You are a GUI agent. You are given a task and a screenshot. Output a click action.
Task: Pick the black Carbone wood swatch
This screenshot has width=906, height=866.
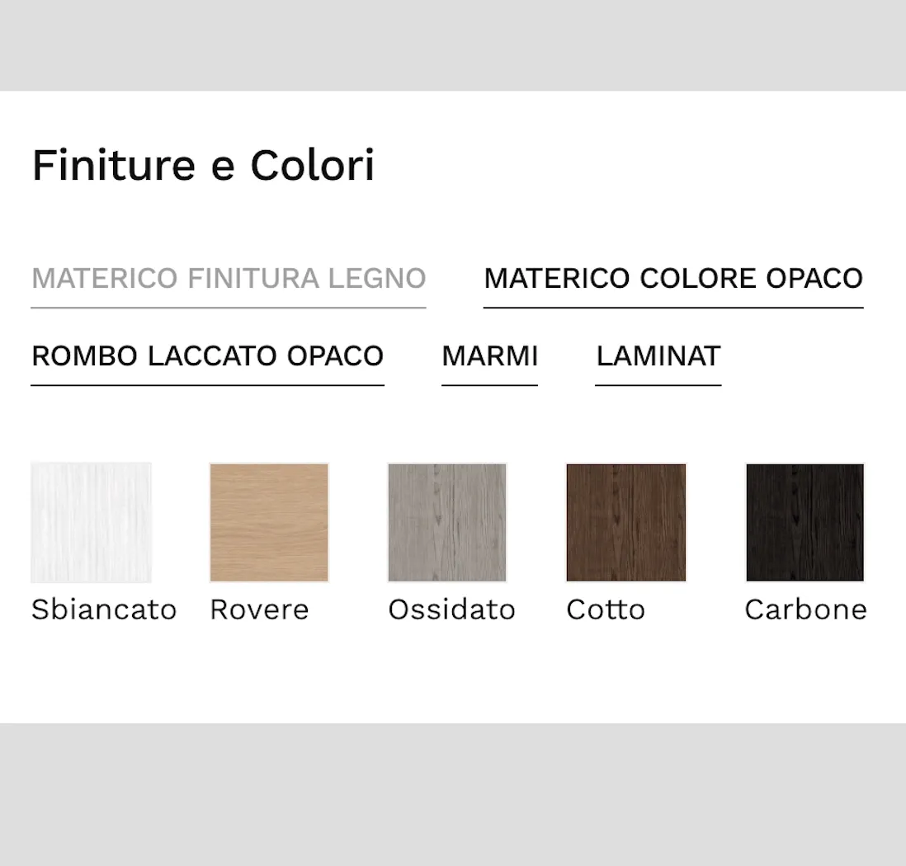(805, 522)
